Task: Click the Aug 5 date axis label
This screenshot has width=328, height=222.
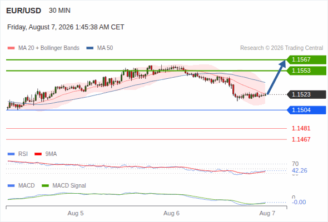Action: coord(76,214)
